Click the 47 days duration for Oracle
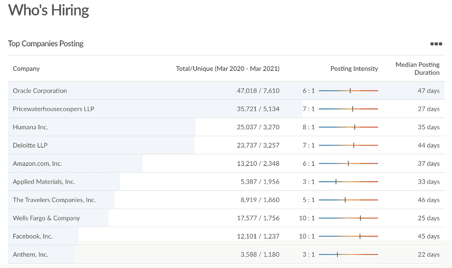This screenshot has height=268, width=452. click(429, 91)
